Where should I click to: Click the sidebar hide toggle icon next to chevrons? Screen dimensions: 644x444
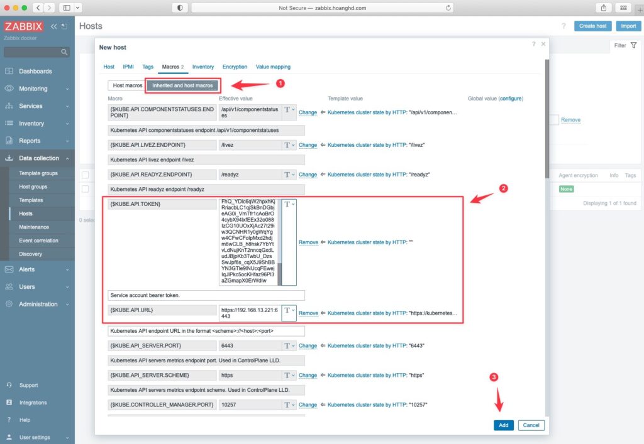[x=65, y=26]
